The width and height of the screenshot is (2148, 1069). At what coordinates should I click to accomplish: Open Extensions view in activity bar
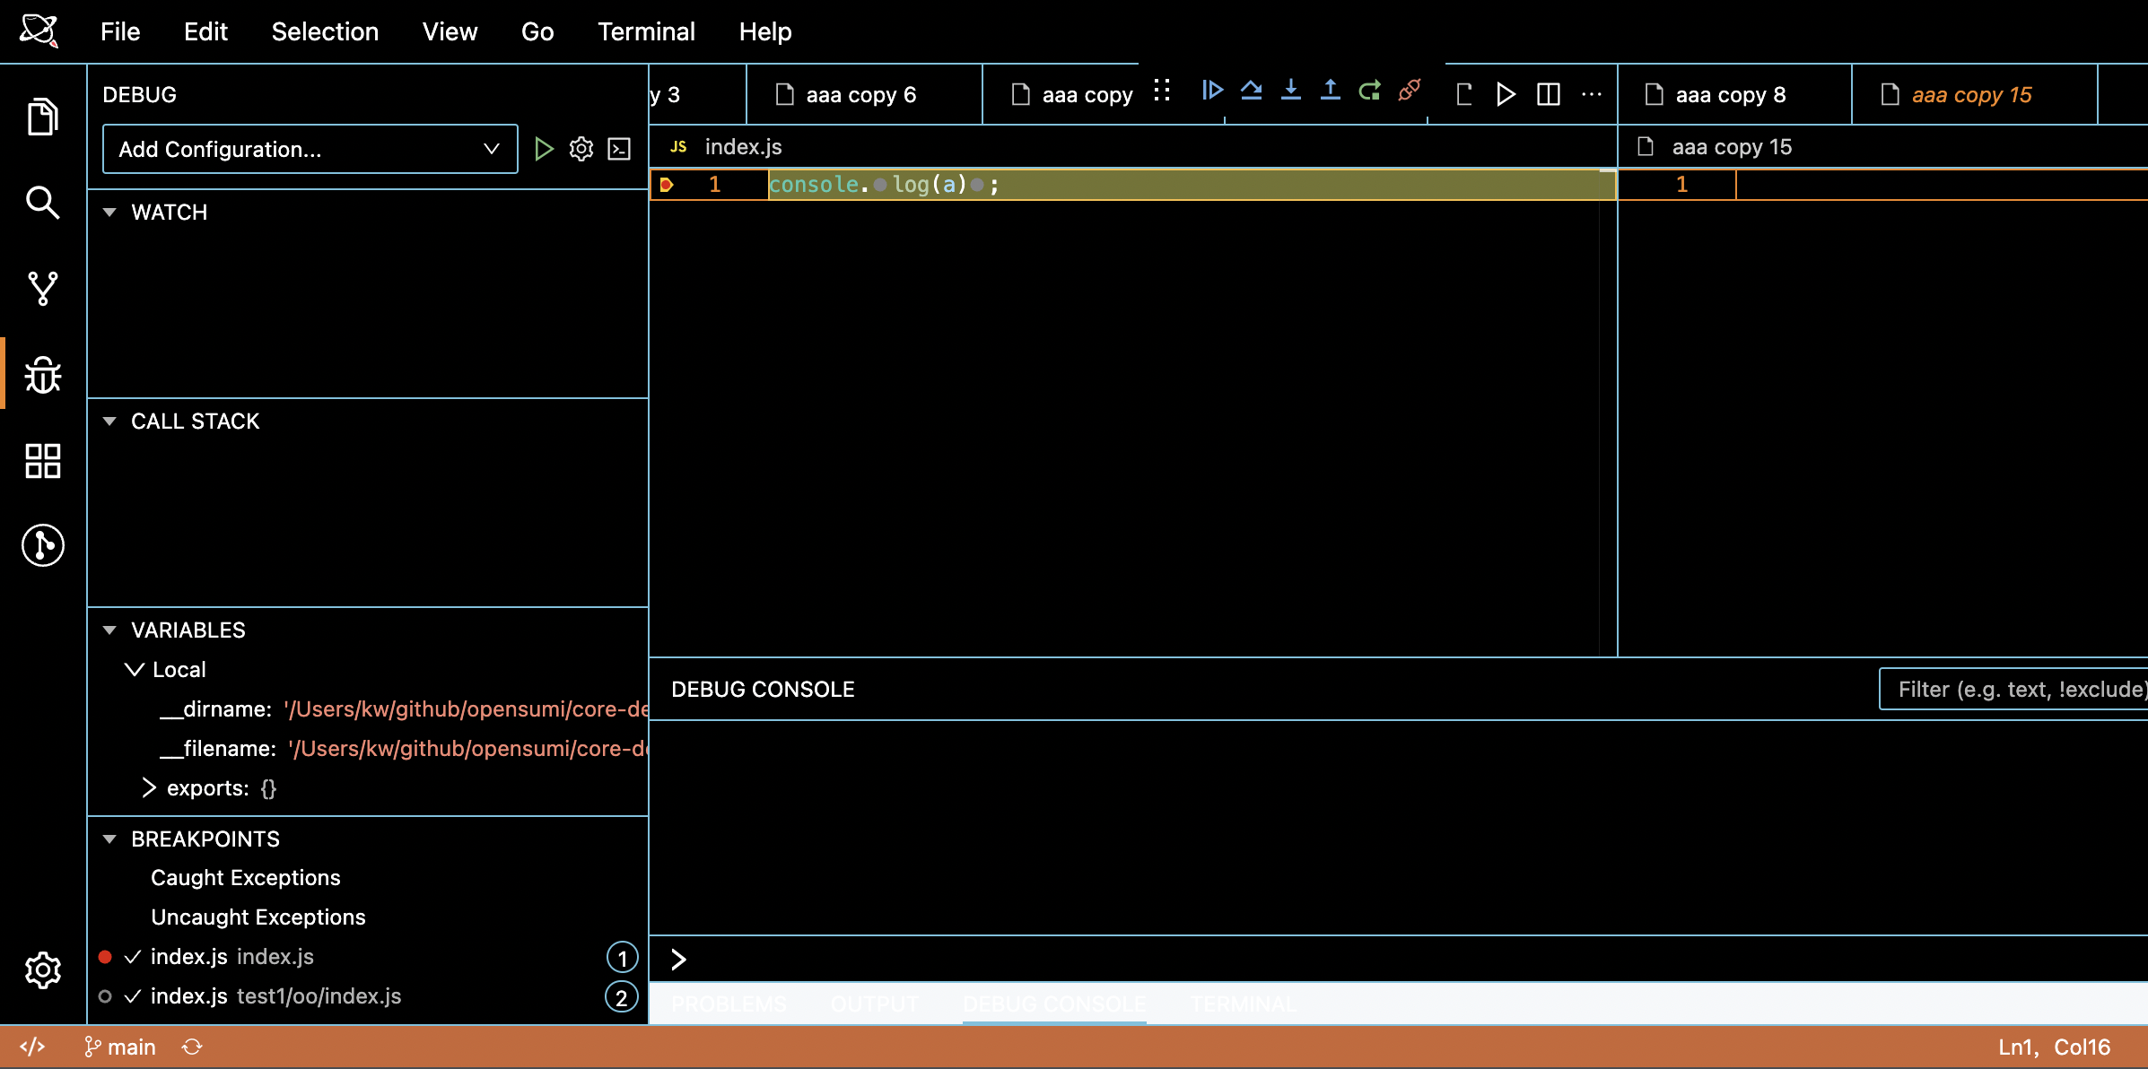(x=42, y=461)
